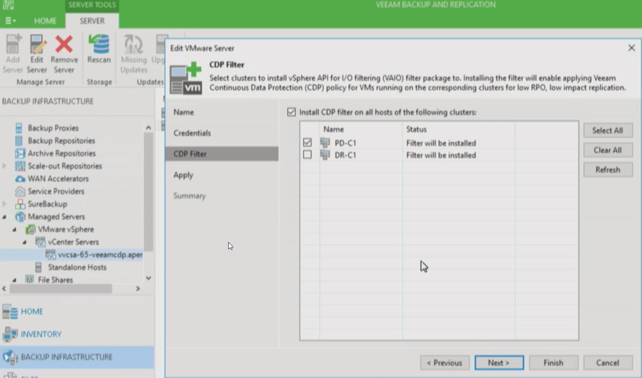This screenshot has height=378, width=642.
Task: Click the Missing Updates icon
Action: point(134,44)
